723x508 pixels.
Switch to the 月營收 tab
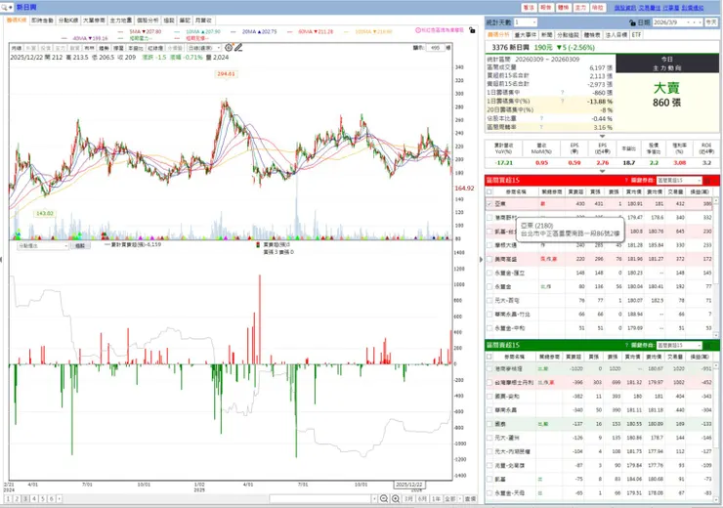pyautogui.click(x=203, y=21)
